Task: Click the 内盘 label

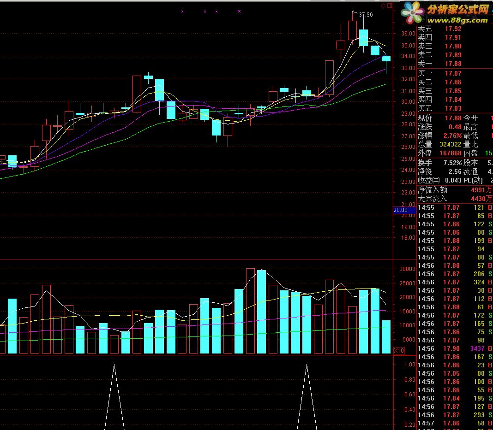Action: point(471,153)
